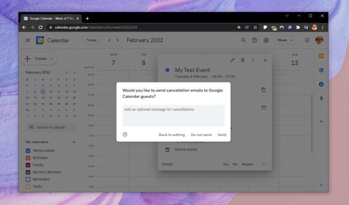Hide side panel chevron at bottom right
Viewport: 349px width, 205px height.
coord(321,185)
